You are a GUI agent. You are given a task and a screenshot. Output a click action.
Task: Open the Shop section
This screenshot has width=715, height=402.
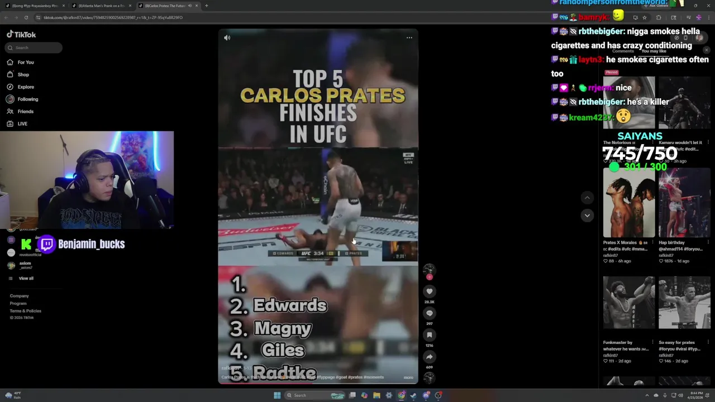[18, 74]
